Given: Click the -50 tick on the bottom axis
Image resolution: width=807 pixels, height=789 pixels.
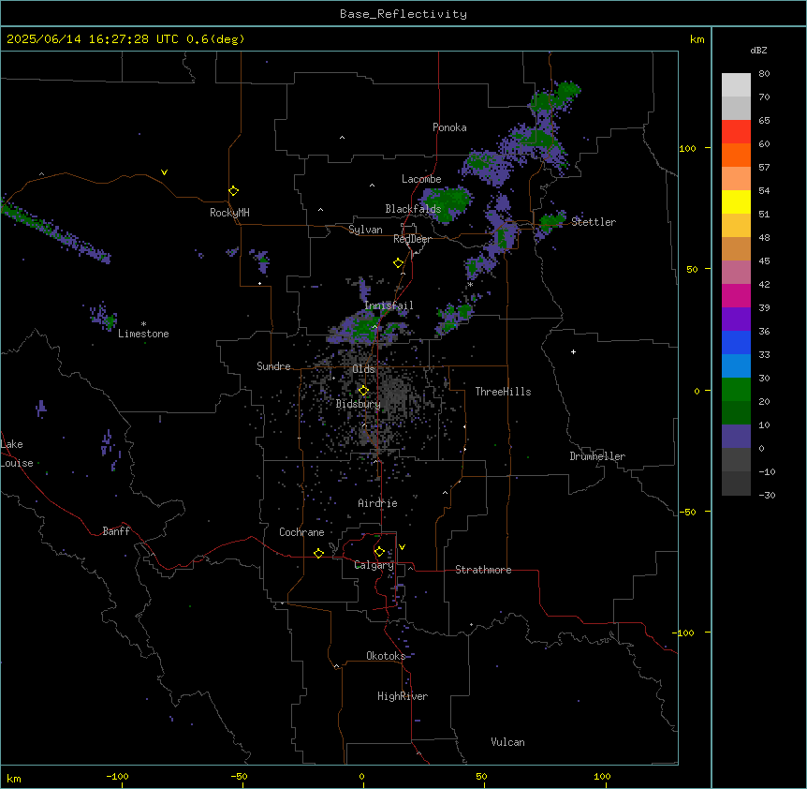Looking at the screenshot, I should [x=239, y=776].
